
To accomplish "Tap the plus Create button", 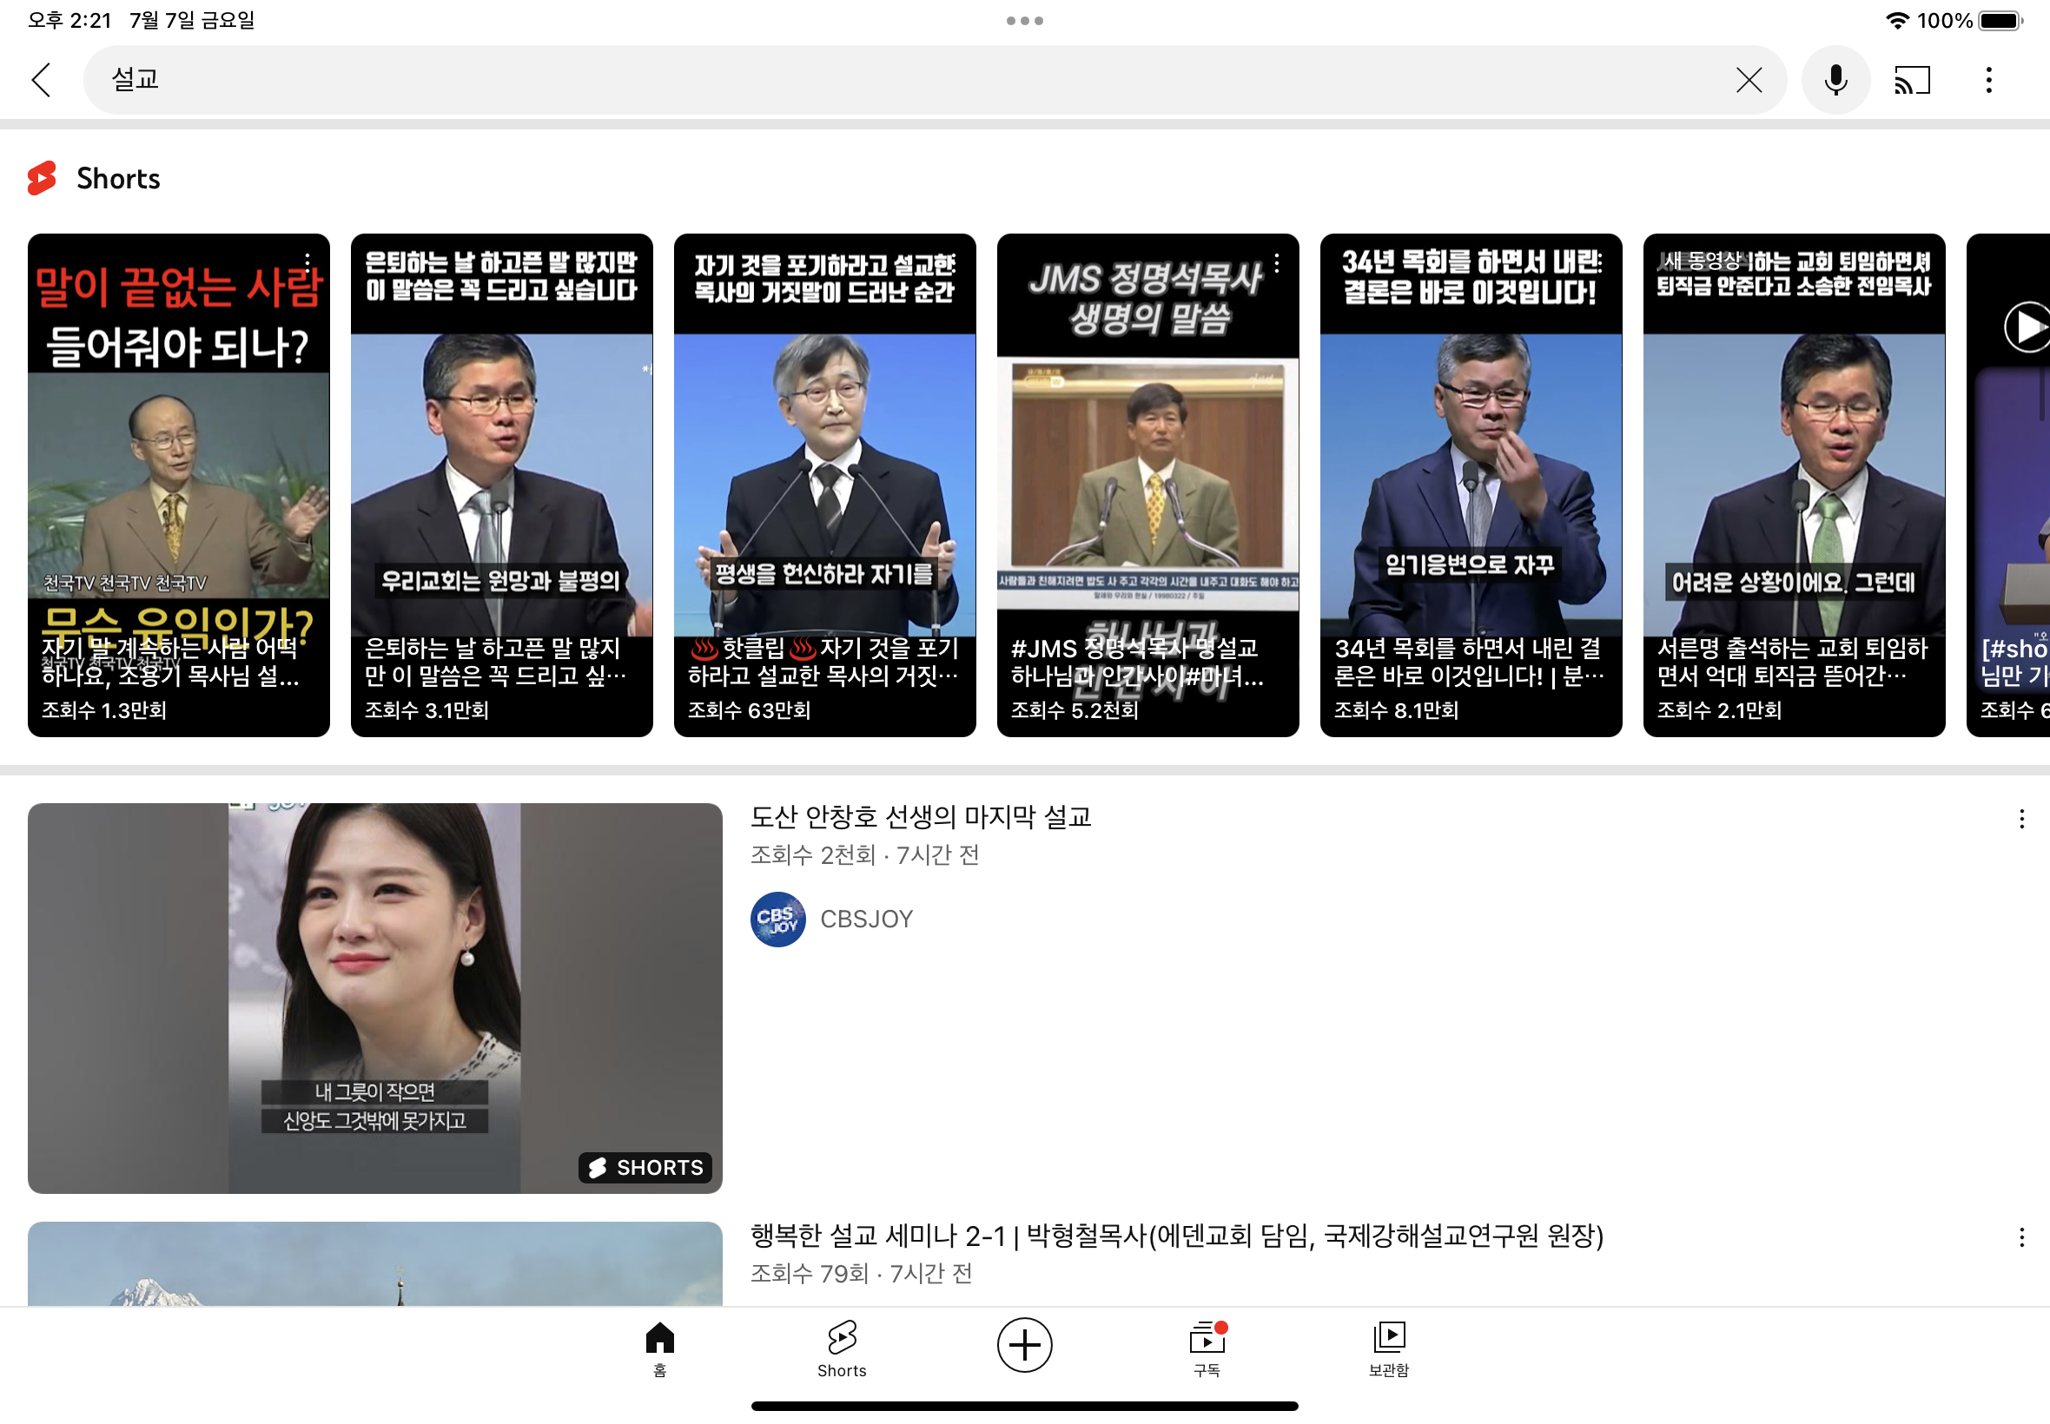I will 1023,1344.
